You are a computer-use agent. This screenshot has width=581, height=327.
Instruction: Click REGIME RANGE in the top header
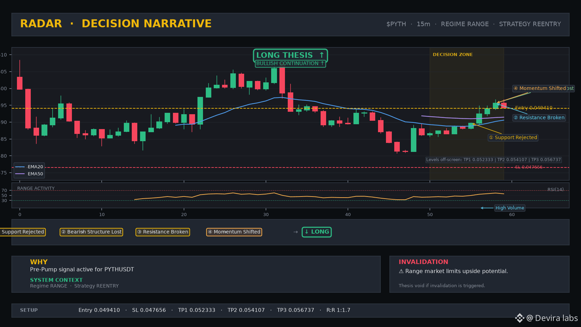pyautogui.click(x=465, y=24)
